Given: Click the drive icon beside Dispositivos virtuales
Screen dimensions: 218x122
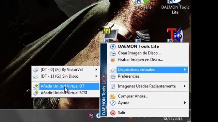Looking at the screenshot, I should tap(113, 70).
